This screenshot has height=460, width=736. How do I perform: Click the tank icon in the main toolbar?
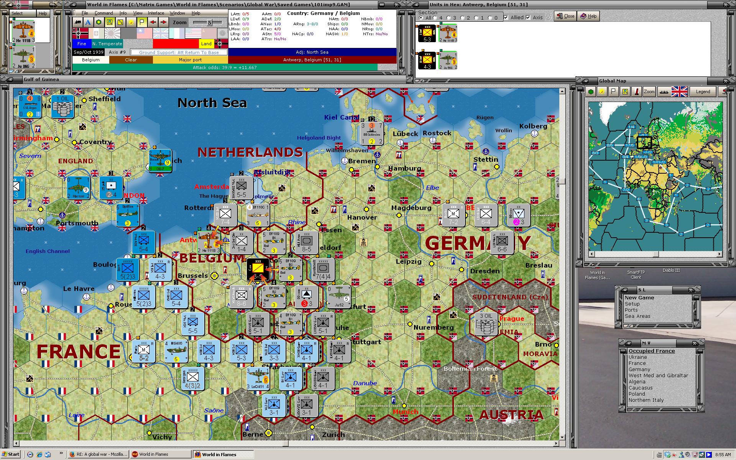point(78,22)
